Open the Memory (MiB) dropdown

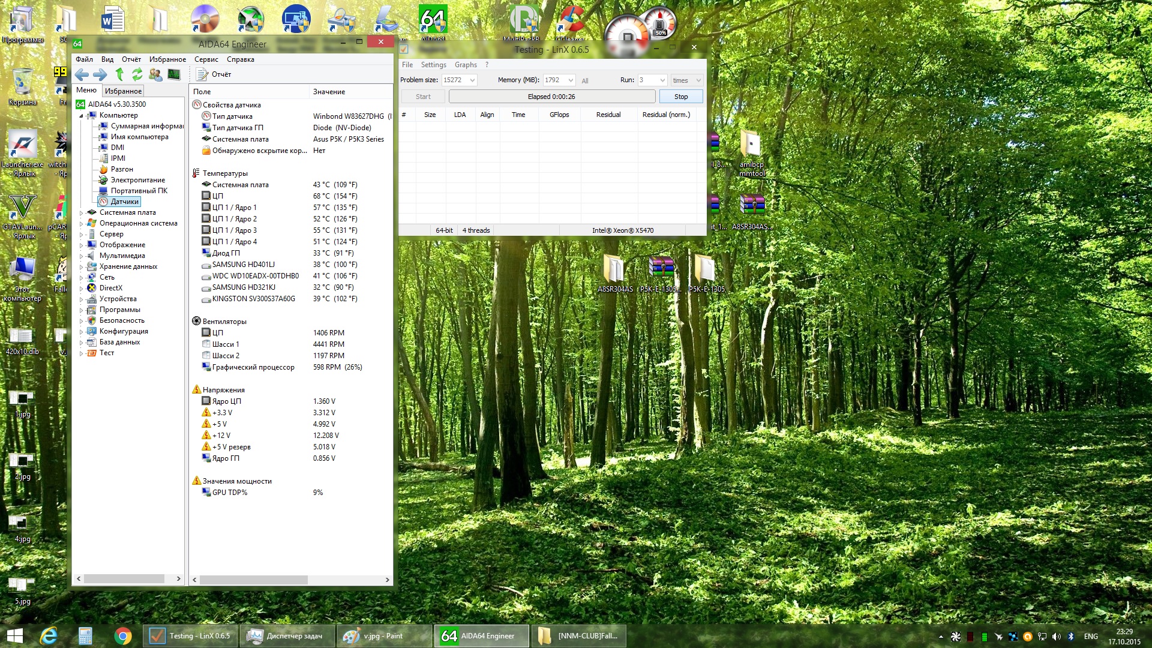point(570,80)
